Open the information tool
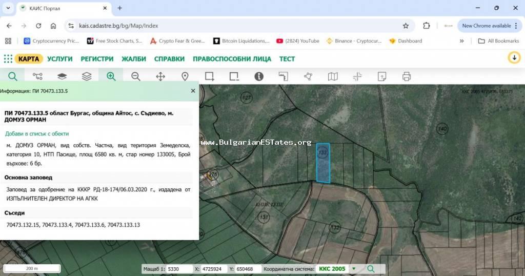 (259, 76)
